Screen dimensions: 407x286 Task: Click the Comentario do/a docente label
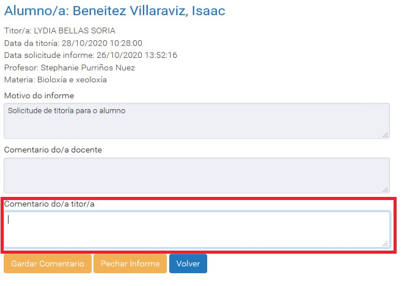[x=53, y=150]
